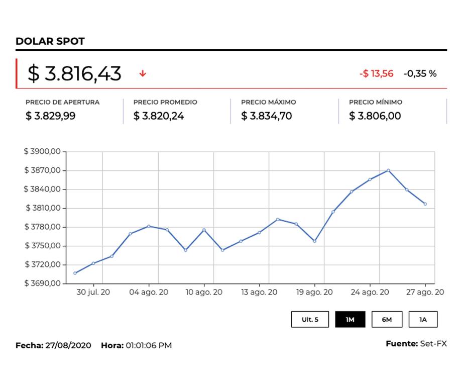The height and width of the screenshot is (386, 463).
Task: Click the $ 3900,00 y-axis label
Action: click(42, 152)
